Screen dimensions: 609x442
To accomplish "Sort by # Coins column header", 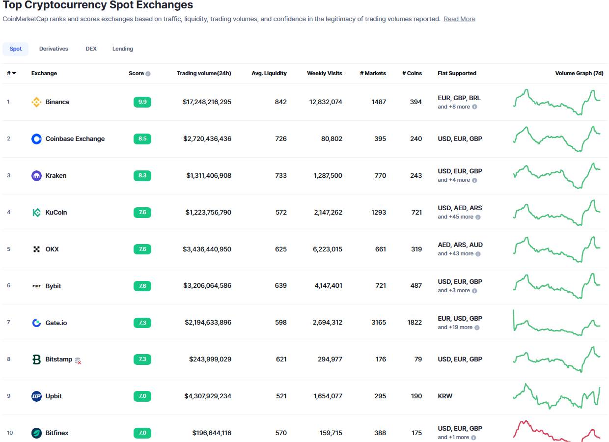I will 412,73.
